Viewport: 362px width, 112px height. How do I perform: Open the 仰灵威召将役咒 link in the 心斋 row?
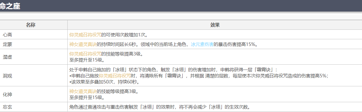85,35
